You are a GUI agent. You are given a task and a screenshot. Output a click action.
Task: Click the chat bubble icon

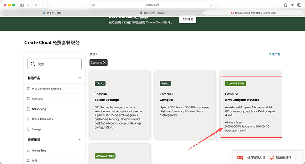(240, 157)
